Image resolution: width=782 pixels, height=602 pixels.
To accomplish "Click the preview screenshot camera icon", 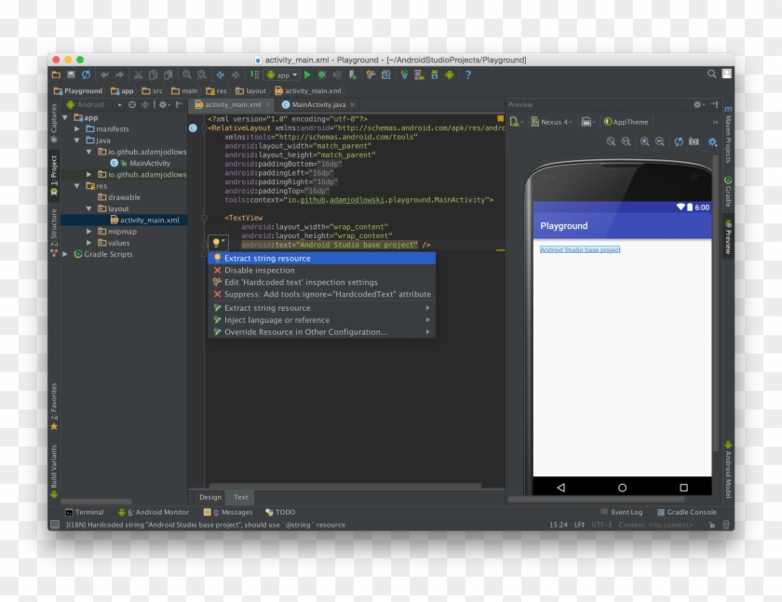I will [x=694, y=141].
